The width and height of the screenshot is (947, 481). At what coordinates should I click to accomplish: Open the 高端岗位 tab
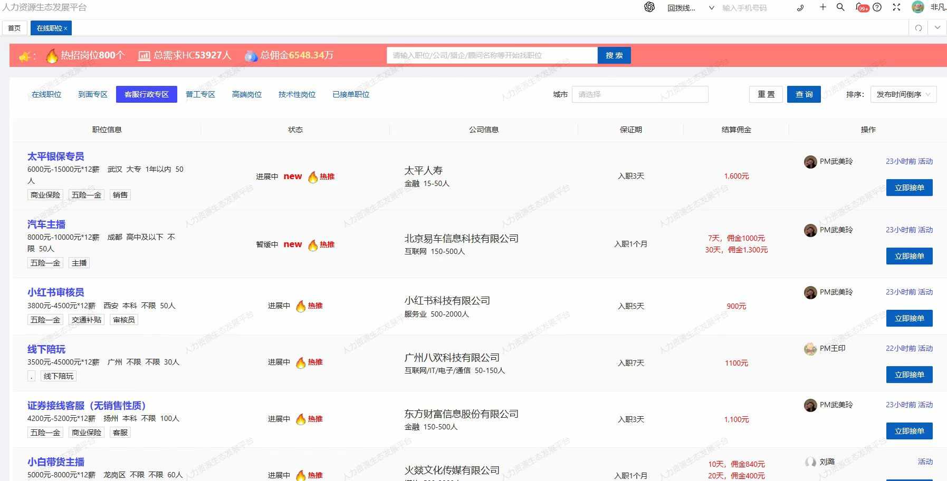[247, 94]
